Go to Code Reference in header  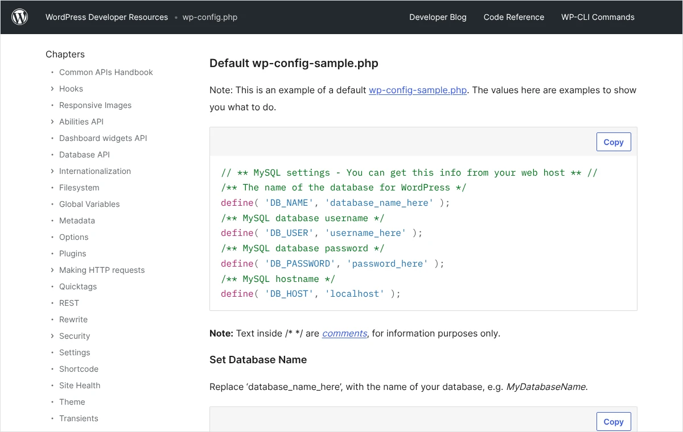514,17
